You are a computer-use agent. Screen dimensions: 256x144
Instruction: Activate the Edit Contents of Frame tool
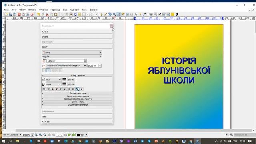point(118,14)
